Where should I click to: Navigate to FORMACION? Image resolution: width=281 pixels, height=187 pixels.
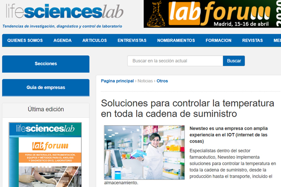click(218, 40)
